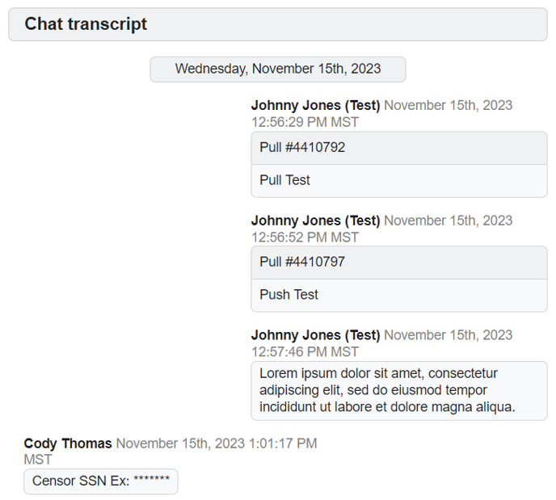The height and width of the screenshot is (500, 556).
Task: Click the masked asterisks in the SSN message
Action: [x=151, y=482]
